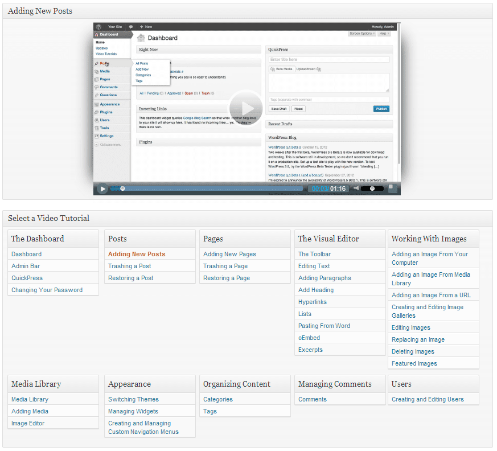Select the Editing Text tutorial
This screenshot has width=497, height=451.
click(314, 266)
